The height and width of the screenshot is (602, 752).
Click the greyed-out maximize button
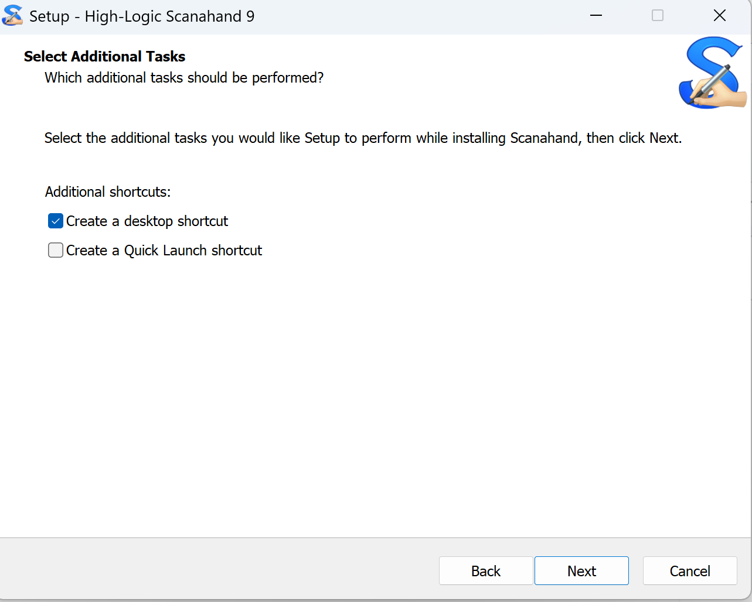(x=658, y=16)
